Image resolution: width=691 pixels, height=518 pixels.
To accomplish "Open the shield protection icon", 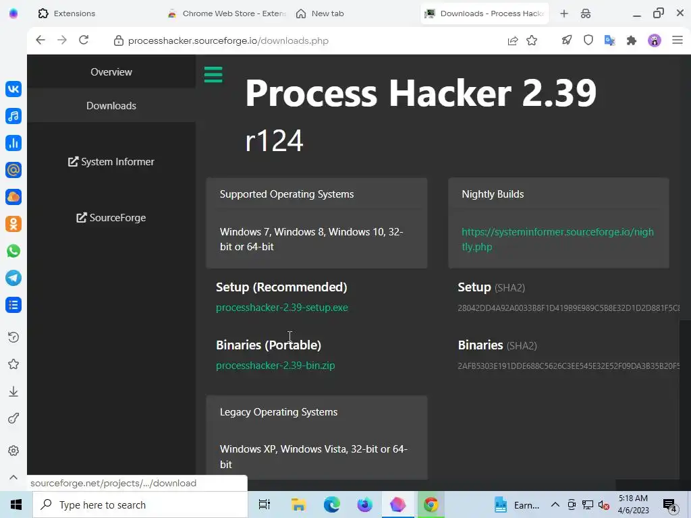I will pos(588,40).
